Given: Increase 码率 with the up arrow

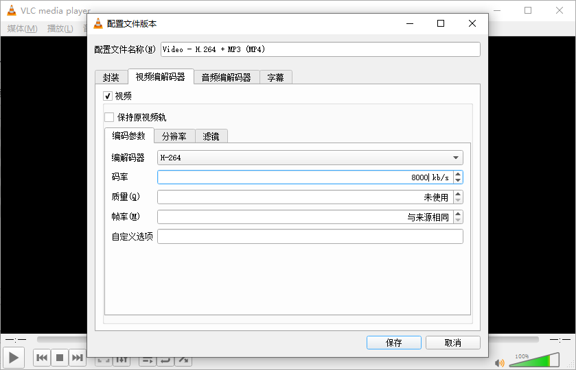Looking at the screenshot, I should (458, 175).
